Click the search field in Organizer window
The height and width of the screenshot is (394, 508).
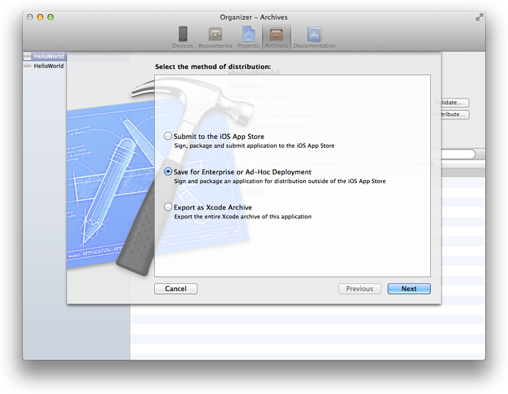click(x=457, y=154)
